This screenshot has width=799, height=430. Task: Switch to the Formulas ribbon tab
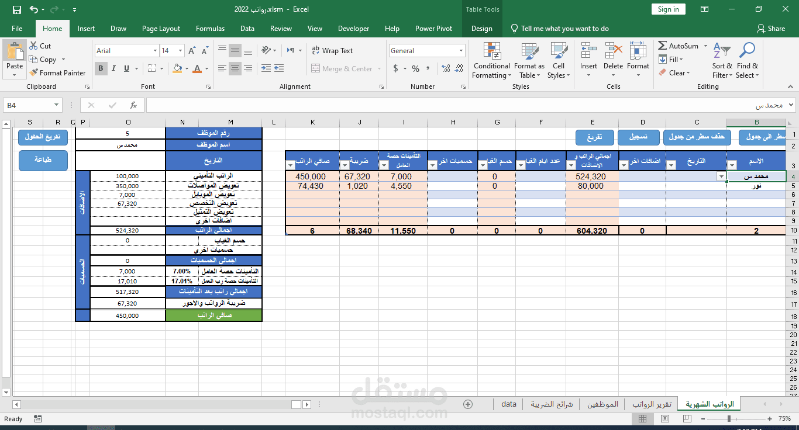(x=210, y=29)
